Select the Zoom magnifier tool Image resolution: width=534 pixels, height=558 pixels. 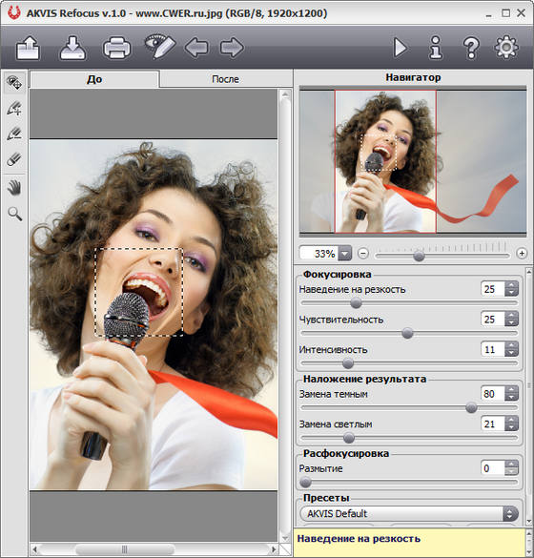coord(15,214)
